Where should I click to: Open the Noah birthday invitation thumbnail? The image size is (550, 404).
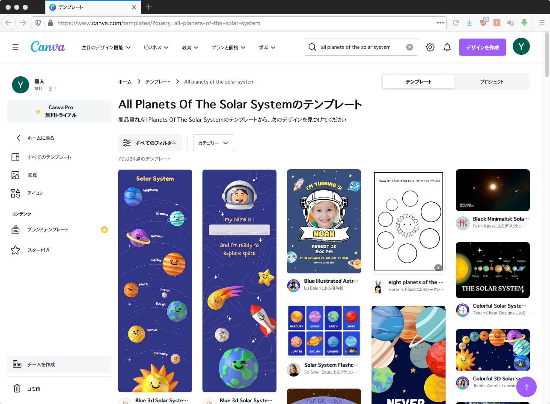[324, 221]
